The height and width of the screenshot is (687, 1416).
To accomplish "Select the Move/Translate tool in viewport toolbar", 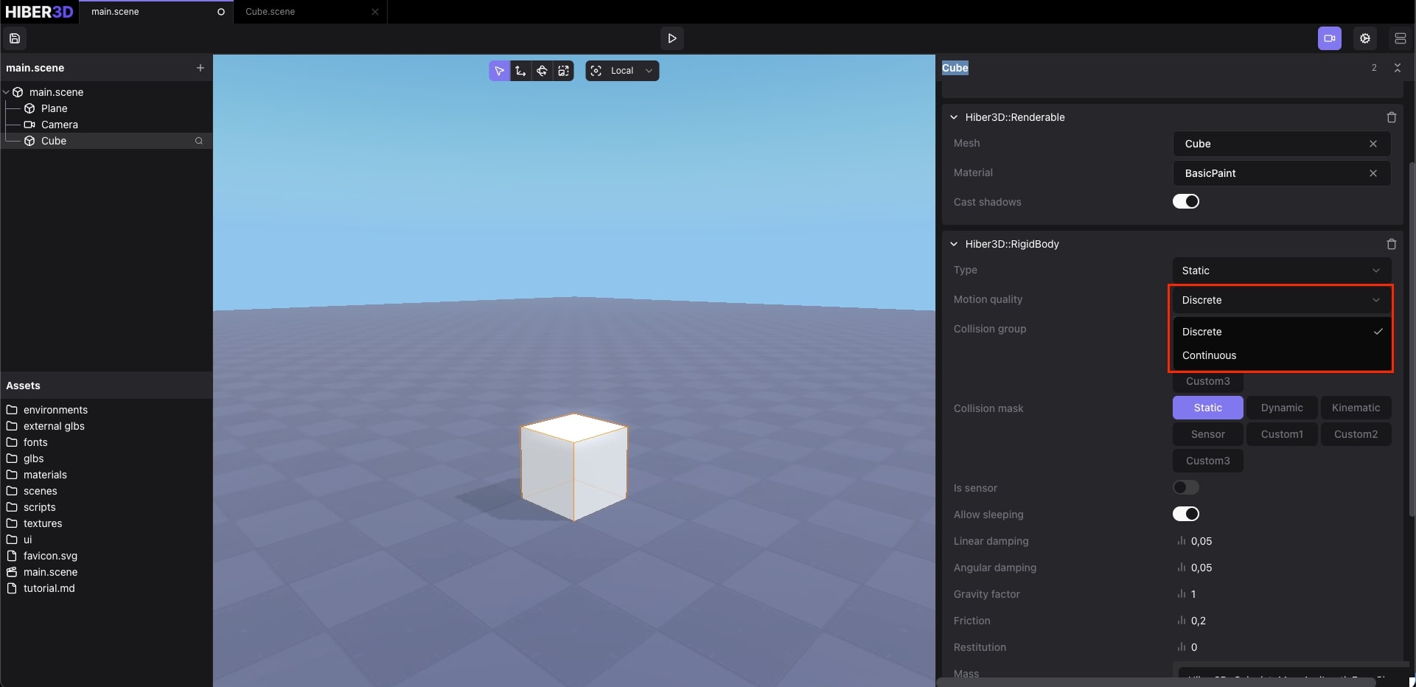I will 520,71.
